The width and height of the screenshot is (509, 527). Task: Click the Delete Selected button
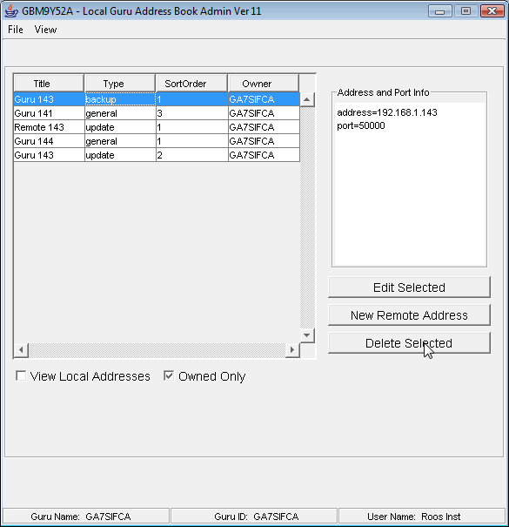(409, 343)
